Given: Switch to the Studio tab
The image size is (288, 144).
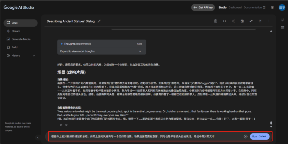Looking at the screenshot, I should click(x=222, y=7).
